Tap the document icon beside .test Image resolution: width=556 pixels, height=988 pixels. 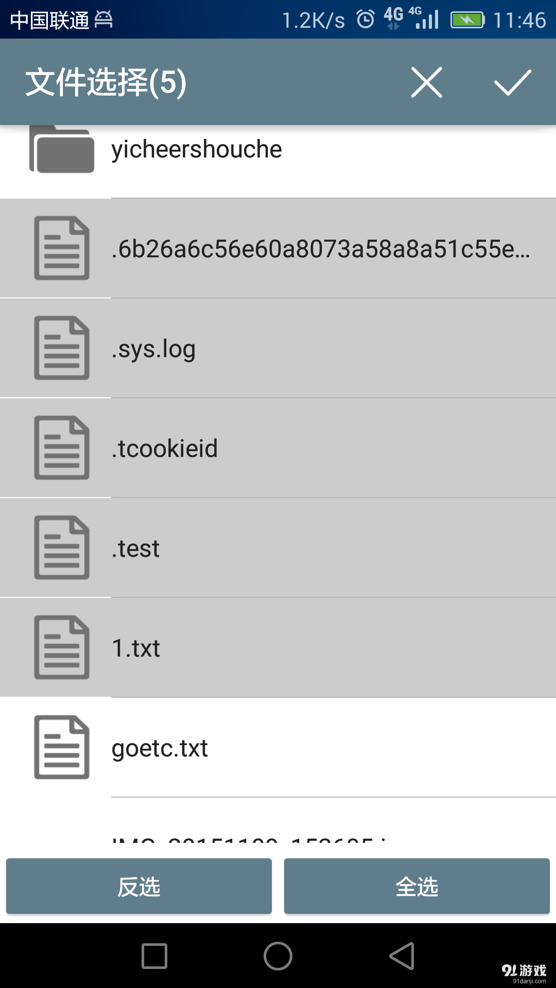62,548
